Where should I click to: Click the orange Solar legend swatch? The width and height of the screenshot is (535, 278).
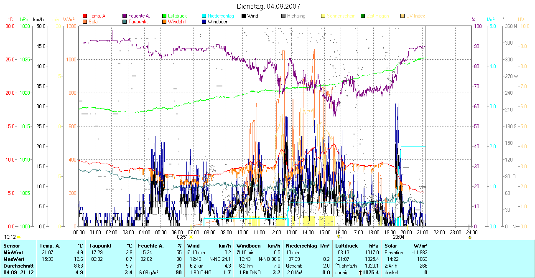click(x=85, y=21)
